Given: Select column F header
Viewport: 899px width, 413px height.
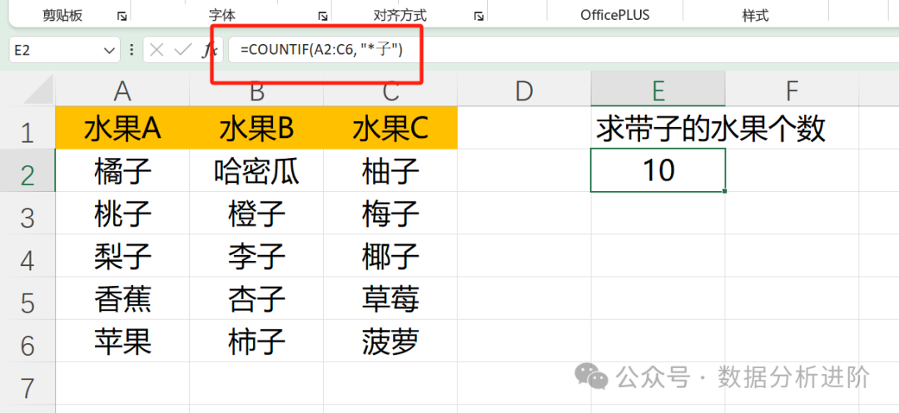Looking at the screenshot, I should coord(792,90).
